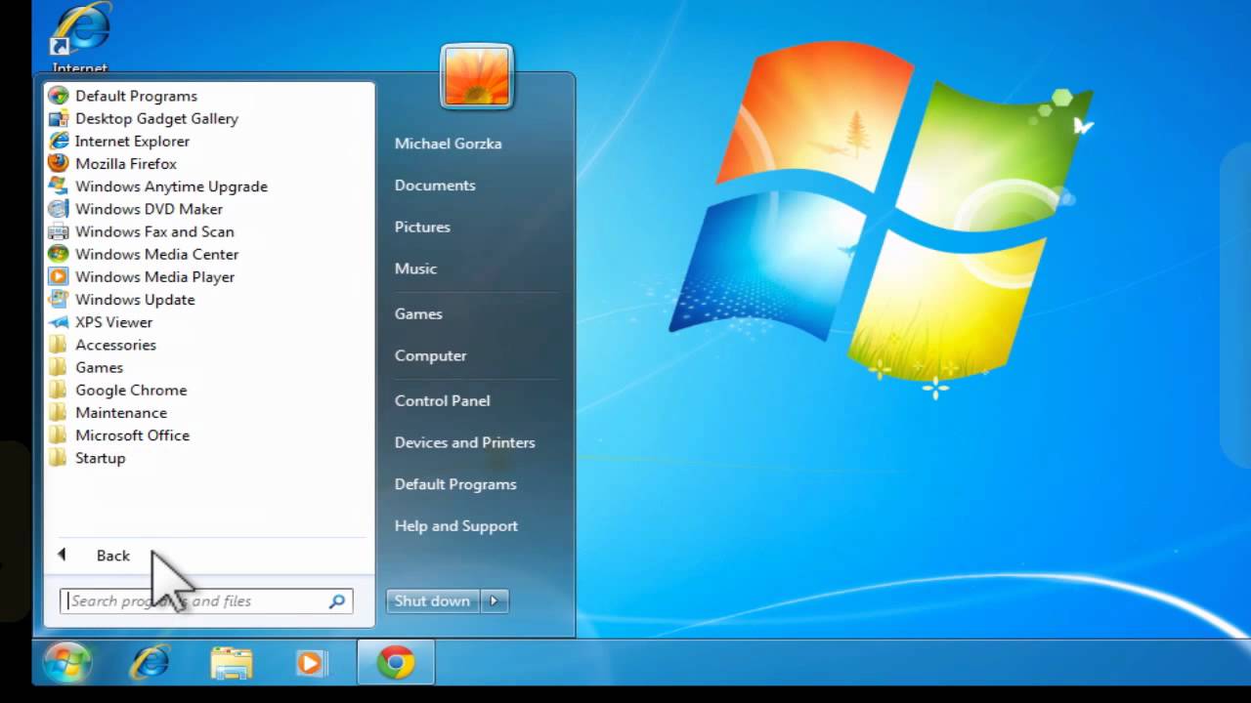Select Documents in the Start menu
The height and width of the screenshot is (703, 1251).
tap(434, 185)
